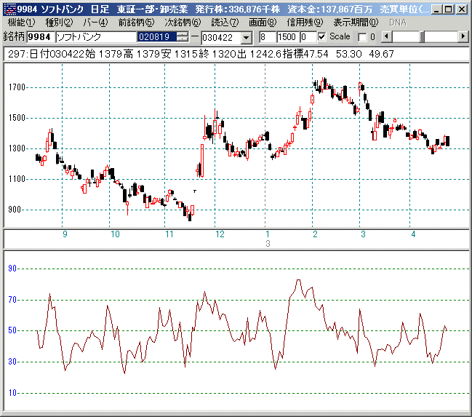The height and width of the screenshot is (417, 472).
Task: Click the scrollbar left arrow
Action: click(387, 37)
